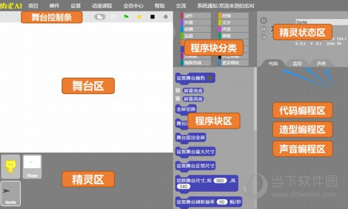Click the 设置舞台正常尺寸 block
Viewport: 348px width, 209px height.
tap(196, 166)
